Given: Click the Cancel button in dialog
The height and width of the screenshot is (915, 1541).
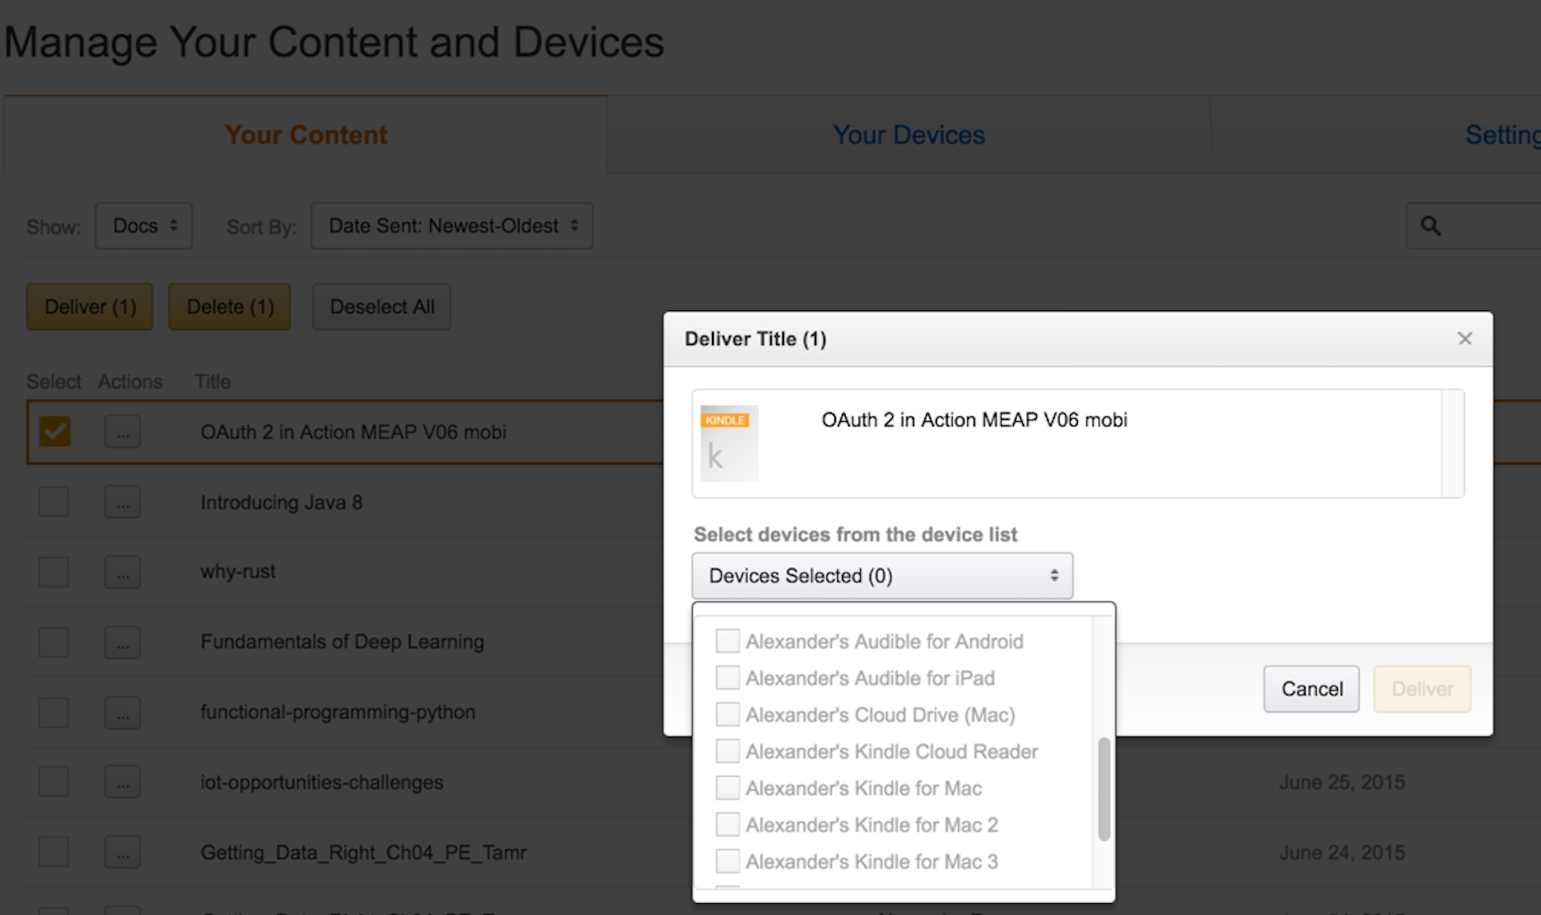Looking at the screenshot, I should 1311,689.
